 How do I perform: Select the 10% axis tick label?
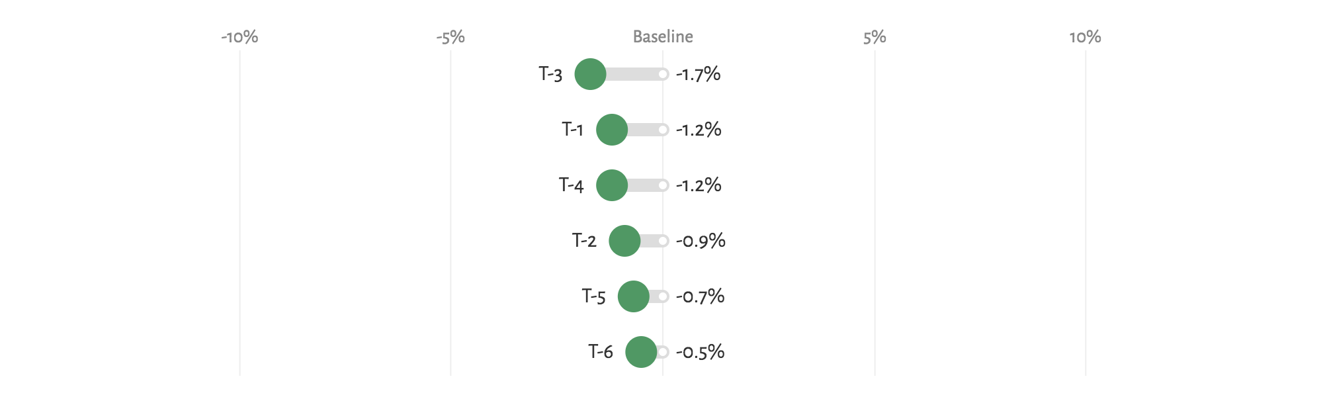[x=1086, y=37]
